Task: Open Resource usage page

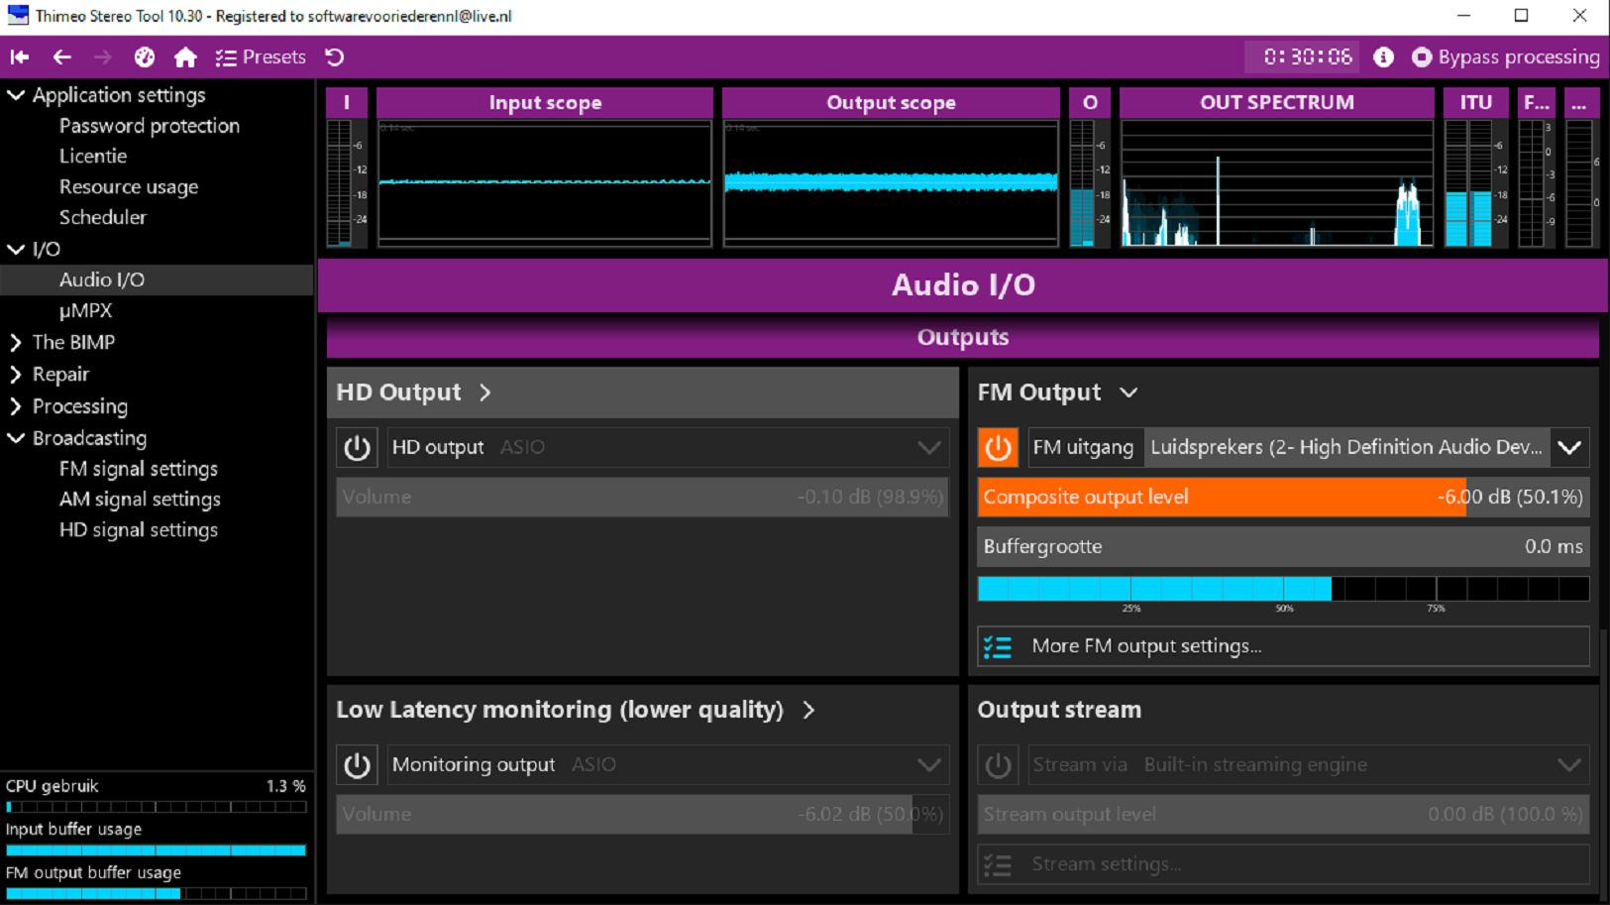Action: (129, 186)
